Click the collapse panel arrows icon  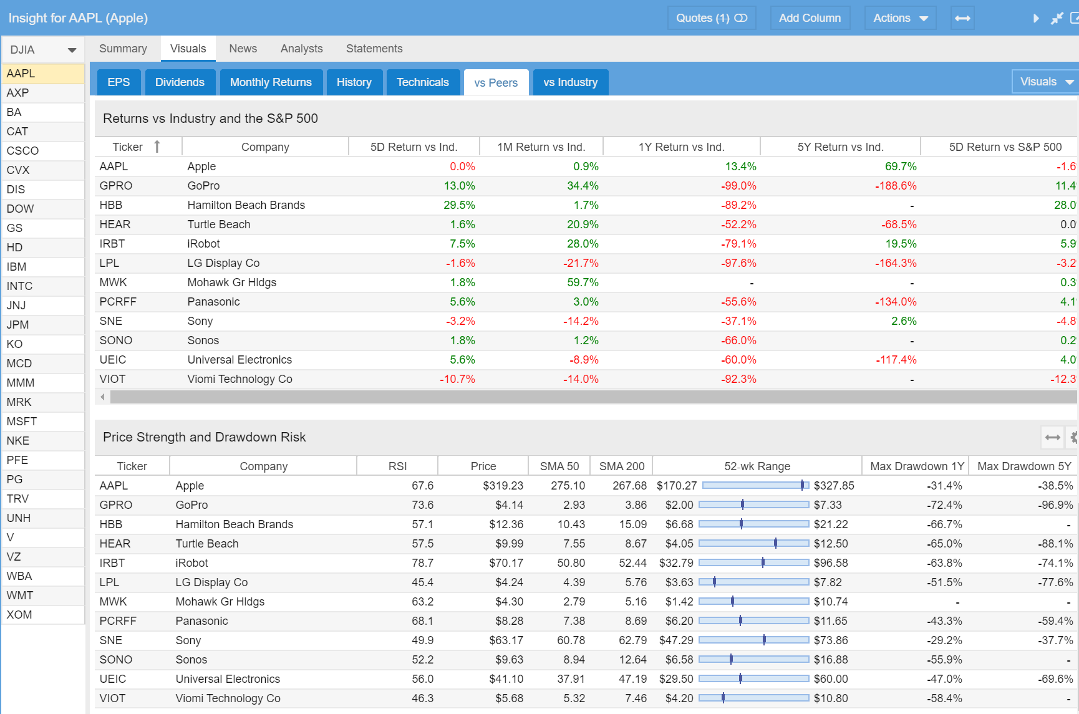click(x=1057, y=18)
